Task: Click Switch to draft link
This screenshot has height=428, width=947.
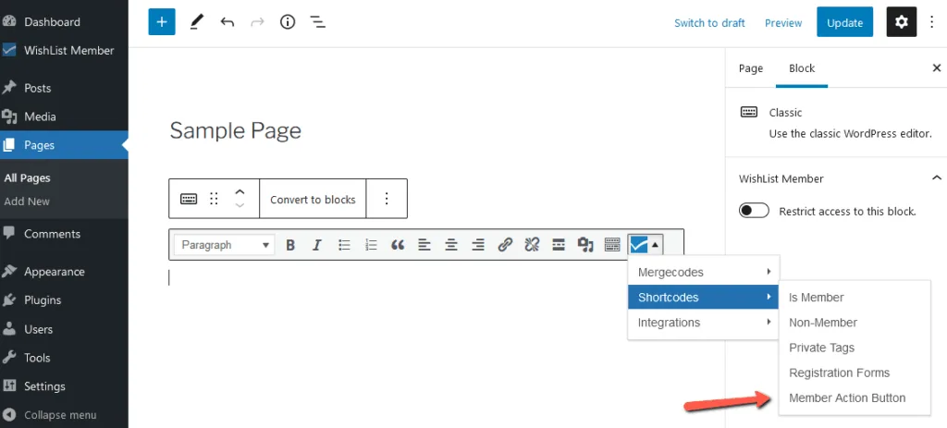Action: click(709, 23)
